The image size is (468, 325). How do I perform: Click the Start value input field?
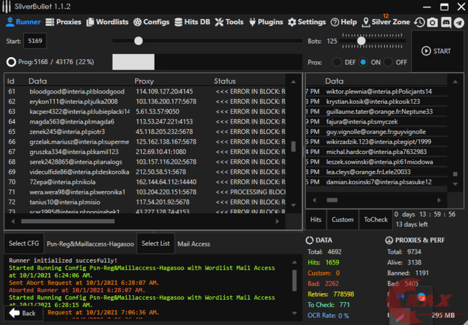pyautogui.click(x=34, y=42)
